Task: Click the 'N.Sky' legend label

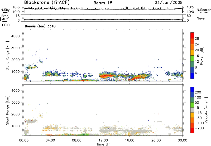Action: (x=5, y=10)
